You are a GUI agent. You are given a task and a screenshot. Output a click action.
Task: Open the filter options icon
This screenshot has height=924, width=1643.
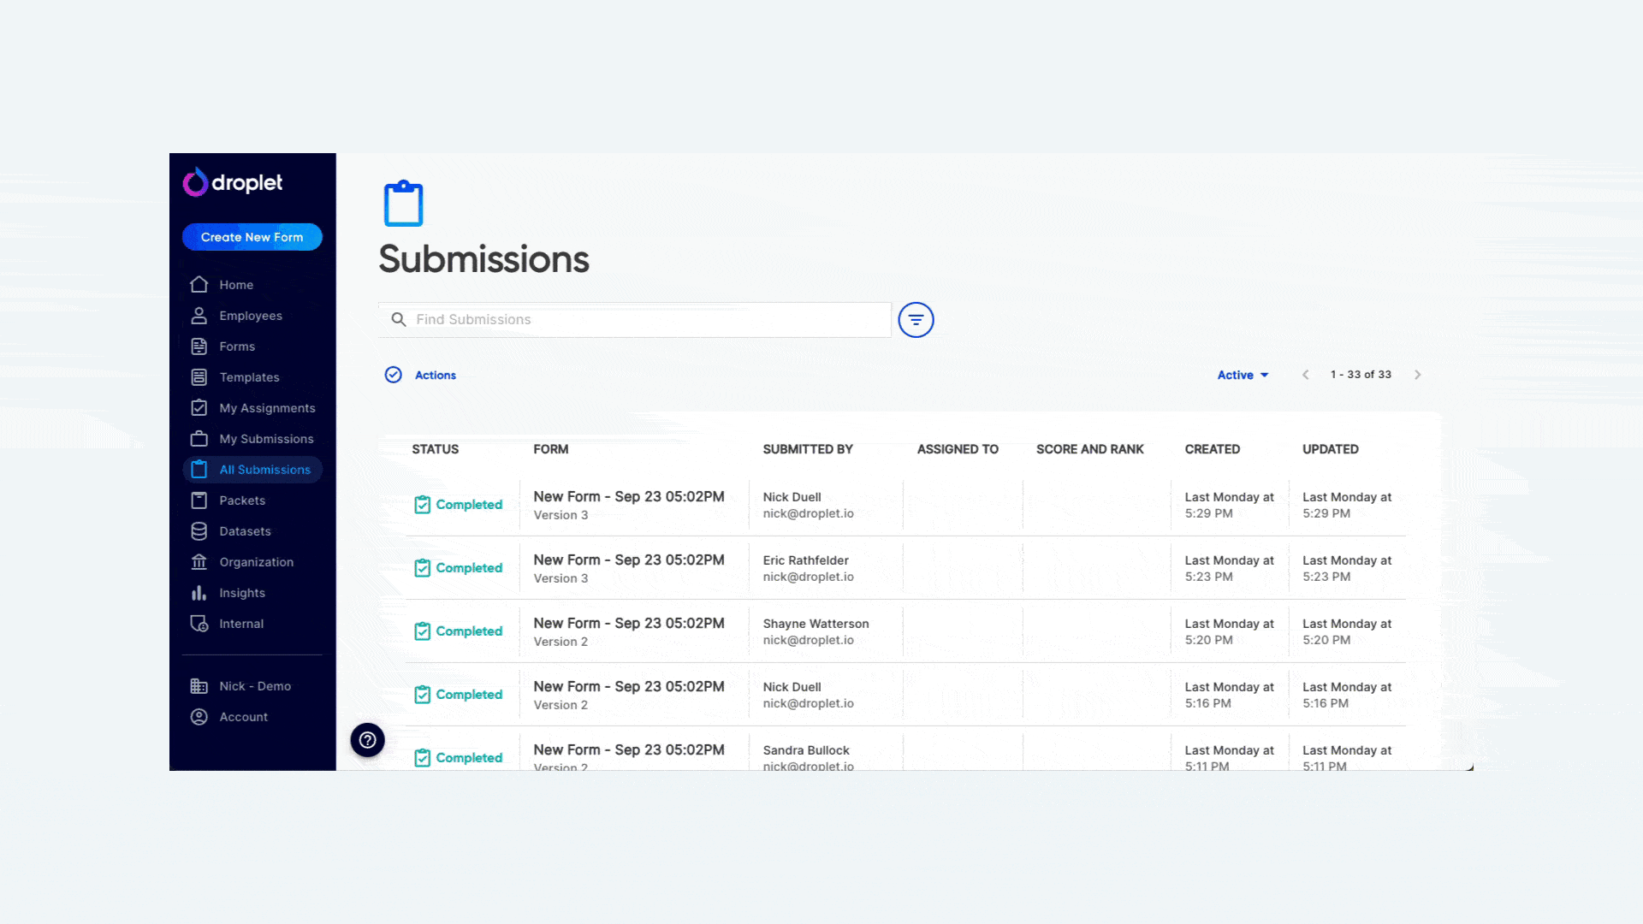click(x=916, y=320)
